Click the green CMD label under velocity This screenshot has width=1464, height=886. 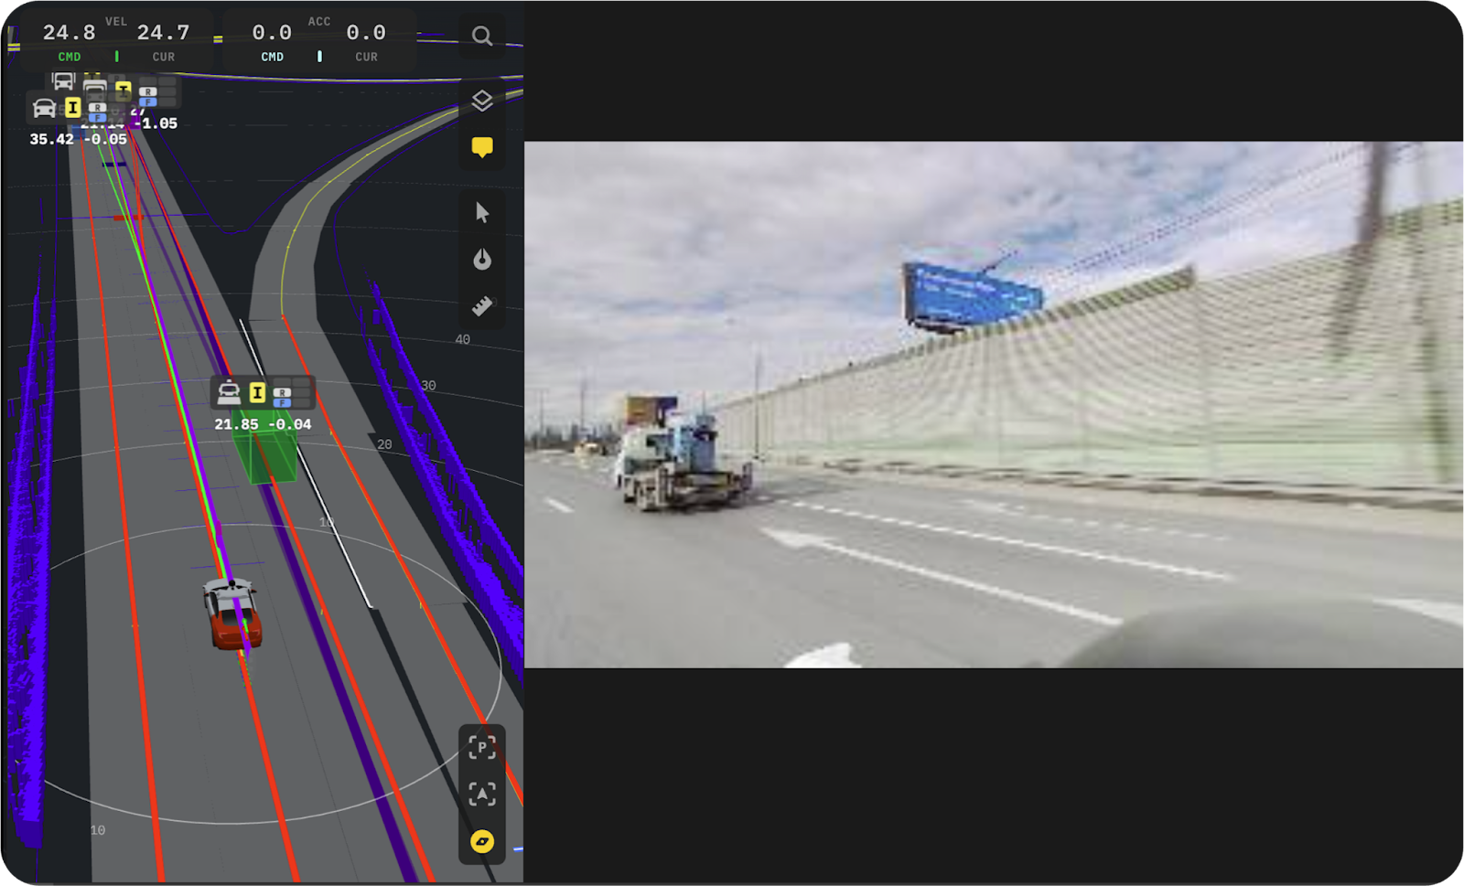click(70, 57)
